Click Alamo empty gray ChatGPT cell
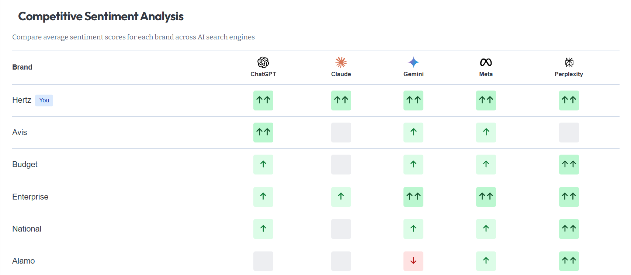This screenshot has width=631, height=275. coord(263,261)
